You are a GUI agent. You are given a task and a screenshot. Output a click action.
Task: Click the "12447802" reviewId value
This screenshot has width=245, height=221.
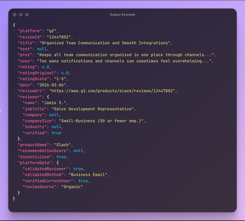59,37
